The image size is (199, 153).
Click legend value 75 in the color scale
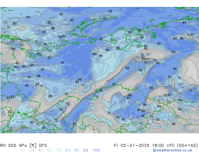tap(58, 151)
